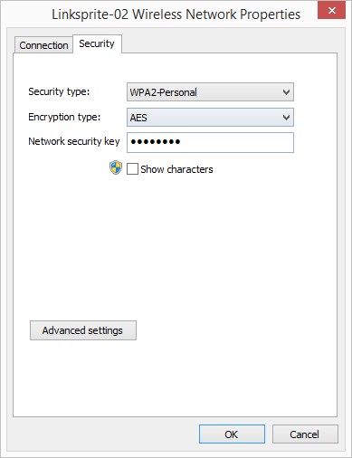352x458 pixels.
Task: Switch to the Connection tab
Action: (43, 45)
